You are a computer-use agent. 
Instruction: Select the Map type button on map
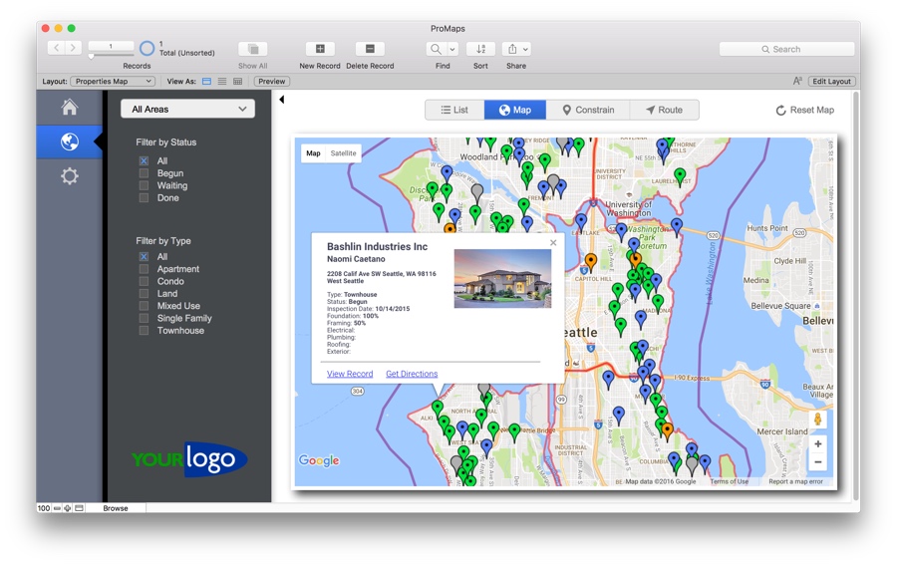(314, 153)
